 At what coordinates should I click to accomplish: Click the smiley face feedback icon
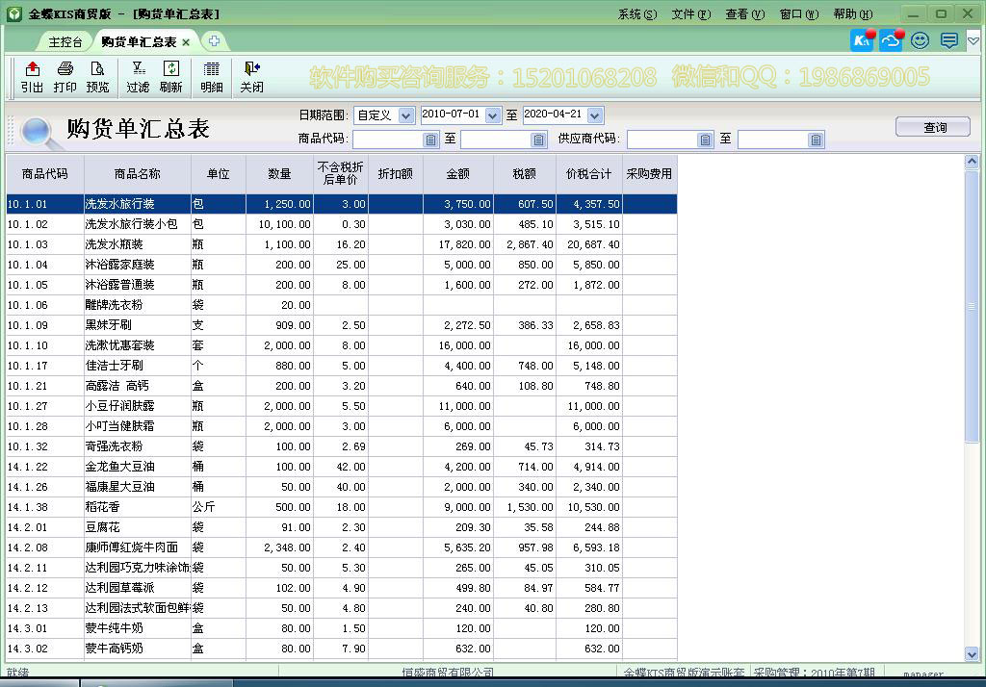pos(919,40)
